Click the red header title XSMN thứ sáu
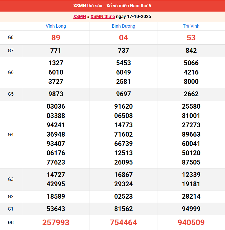This screenshot has width=225, height=230. coord(112,6)
